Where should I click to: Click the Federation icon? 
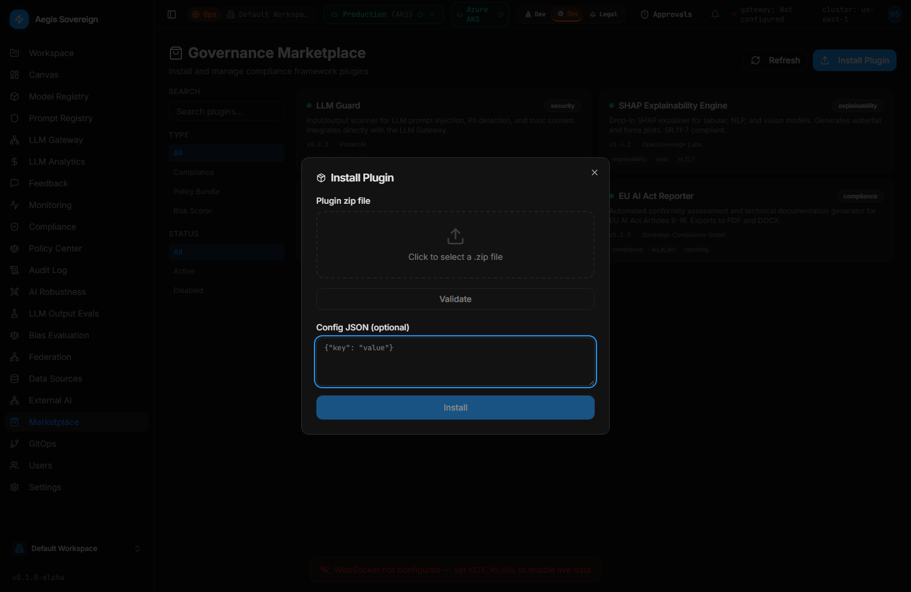(14, 357)
